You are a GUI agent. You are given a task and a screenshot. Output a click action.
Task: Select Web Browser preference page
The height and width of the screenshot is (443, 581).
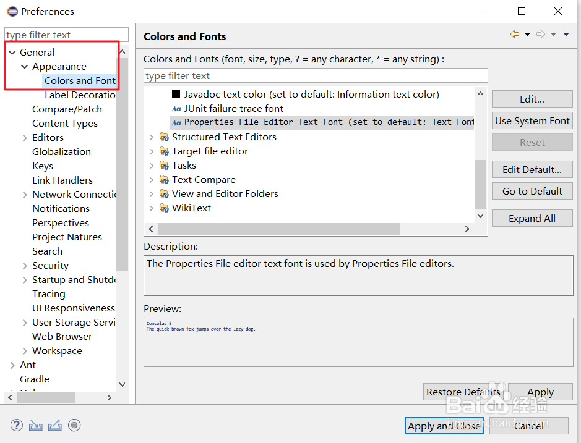[62, 337]
